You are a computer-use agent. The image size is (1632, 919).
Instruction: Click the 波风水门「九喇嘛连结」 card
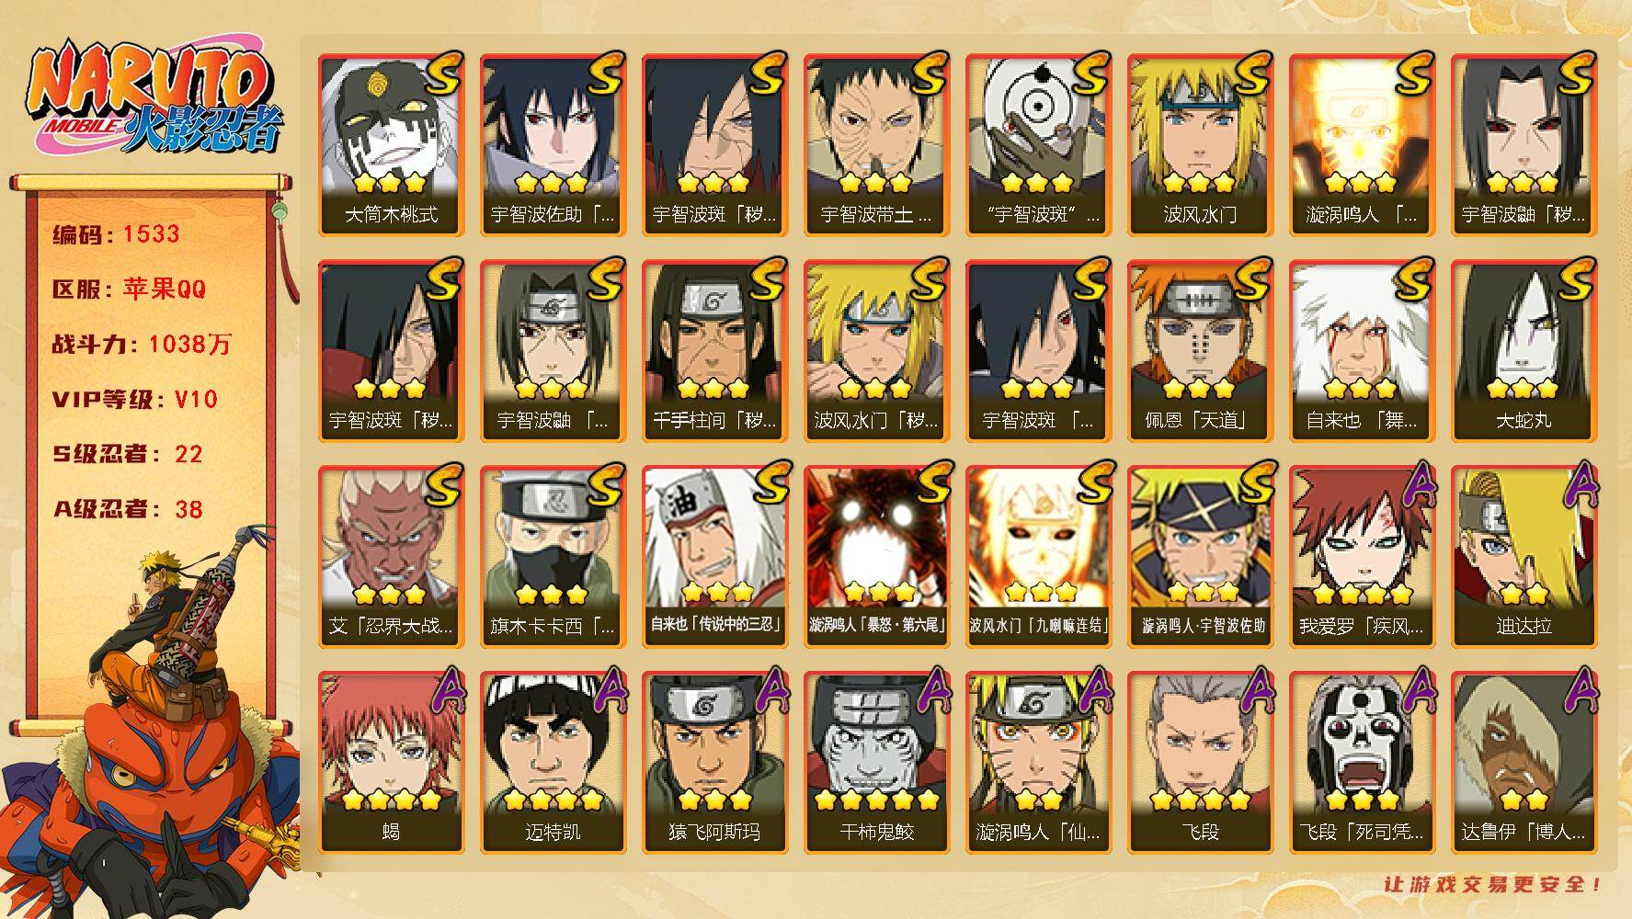[1038, 557]
